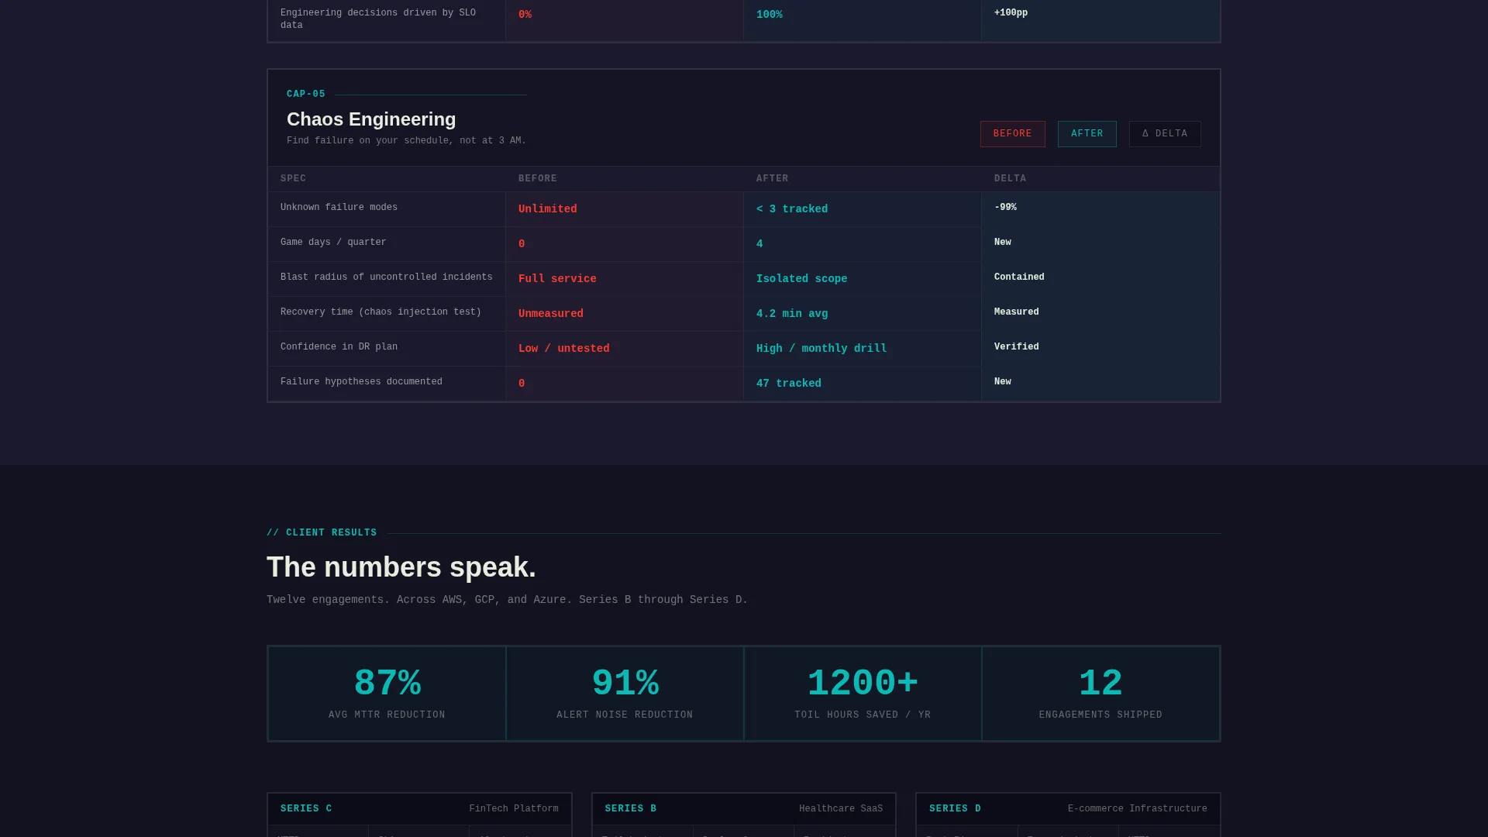Image resolution: width=1488 pixels, height=837 pixels.
Task: Click the 'Low / untested' value
Action: [563, 349]
